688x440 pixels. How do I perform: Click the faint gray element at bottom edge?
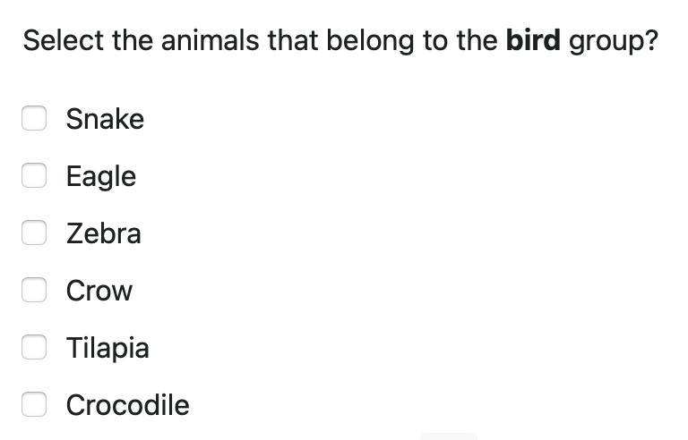449,436
